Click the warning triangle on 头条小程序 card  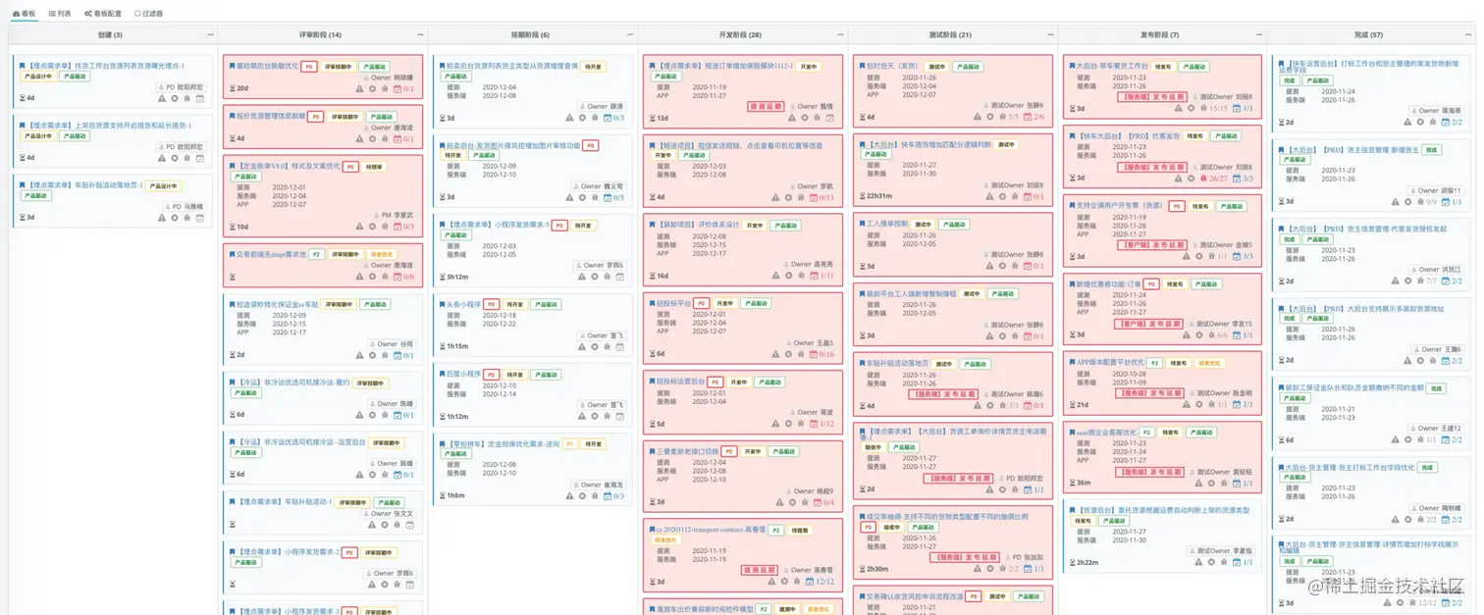582,346
